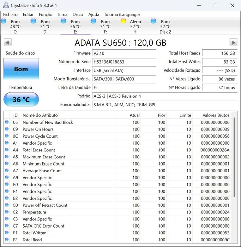Image resolution: width=241 pixels, height=247 pixels.
Task: Open the Idioma (Language) menu
Action: pos(122,14)
